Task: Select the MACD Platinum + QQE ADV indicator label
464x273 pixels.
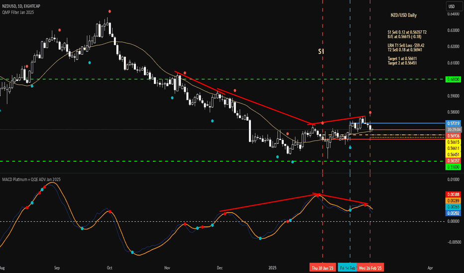Action: click(x=31, y=180)
